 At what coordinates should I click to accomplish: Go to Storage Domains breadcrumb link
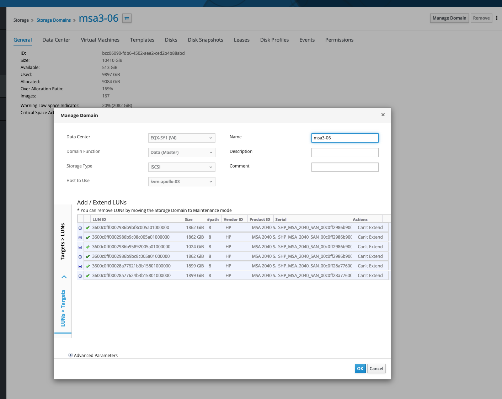[54, 20]
